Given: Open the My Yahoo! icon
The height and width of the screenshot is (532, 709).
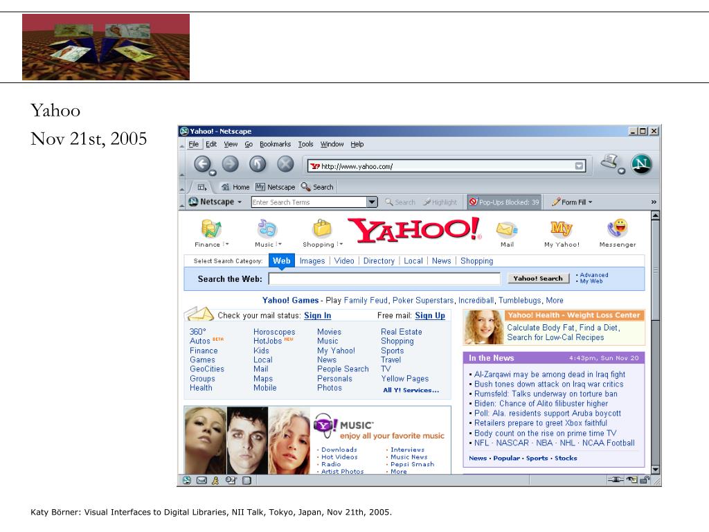Looking at the screenshot, I should (x=561, y=229).
